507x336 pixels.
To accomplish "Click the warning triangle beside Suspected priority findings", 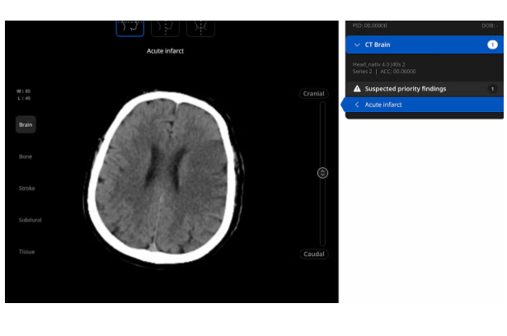I will (x=357, y=88).
